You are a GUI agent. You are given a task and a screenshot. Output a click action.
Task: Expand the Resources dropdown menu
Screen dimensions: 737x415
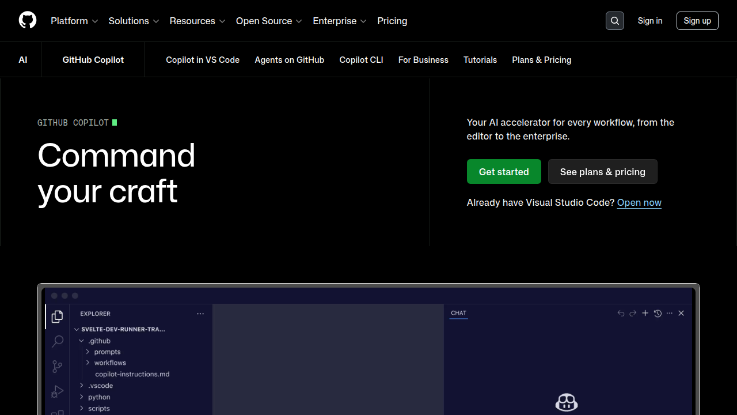[x=197, y=21]
